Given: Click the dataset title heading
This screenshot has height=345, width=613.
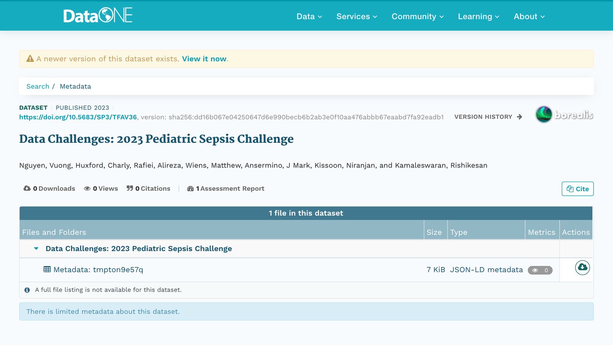Looking at the screenshot, I should [x=156, y=139].
